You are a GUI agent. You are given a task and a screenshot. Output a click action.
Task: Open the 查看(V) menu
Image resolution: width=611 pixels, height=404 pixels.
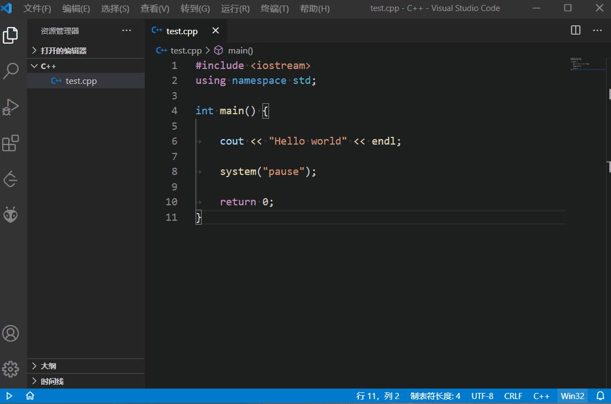(155, 8)
